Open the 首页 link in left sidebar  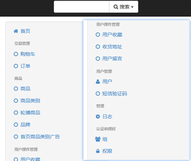[x=25, y=31]
